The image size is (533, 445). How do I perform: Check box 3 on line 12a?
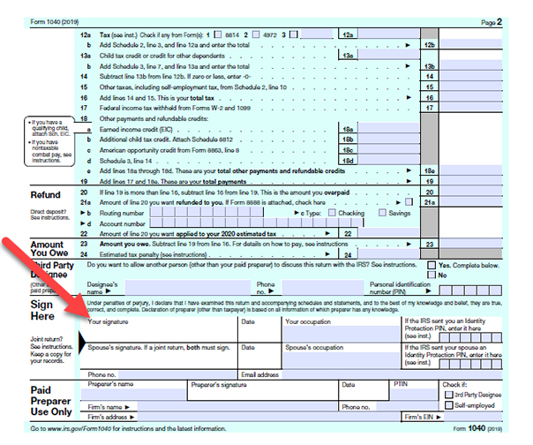point(294,34)
